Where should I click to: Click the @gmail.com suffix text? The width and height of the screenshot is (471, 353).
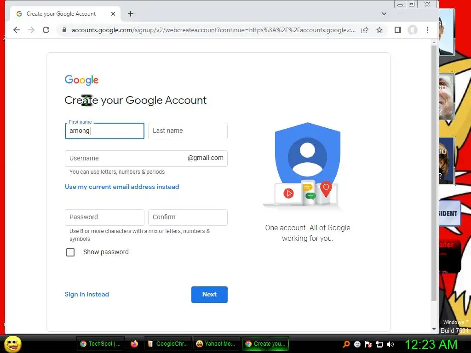(206, 158)
